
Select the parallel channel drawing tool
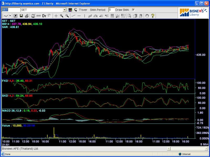[90, 16]
